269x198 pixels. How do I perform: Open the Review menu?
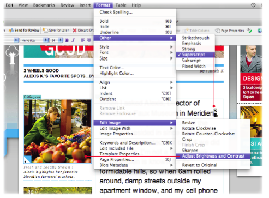[67, 5]
